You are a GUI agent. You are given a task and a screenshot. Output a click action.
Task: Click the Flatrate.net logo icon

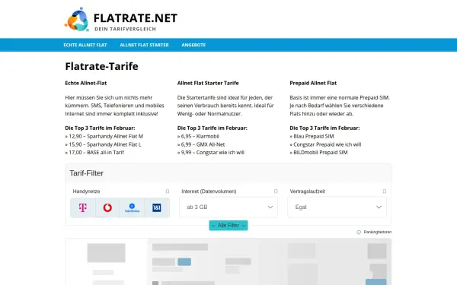(77, 19)
